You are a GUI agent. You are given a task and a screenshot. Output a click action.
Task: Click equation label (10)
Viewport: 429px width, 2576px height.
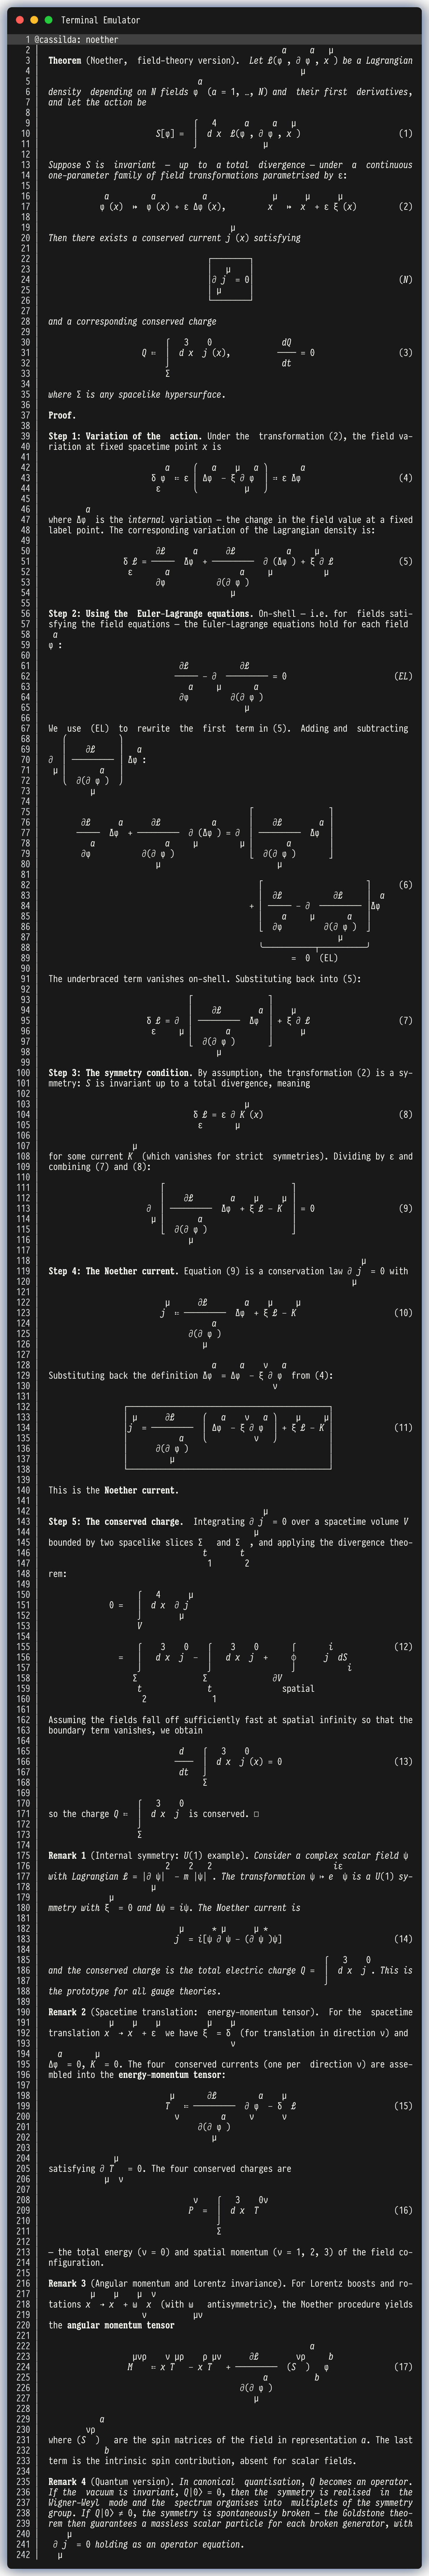pyautogui.click(x=403, y=1312)
